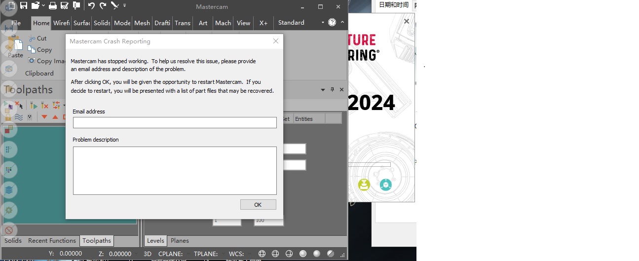Click the TPLANE label in status bar
The height and width of the screenshot is (261, 639).
point(206,254)
